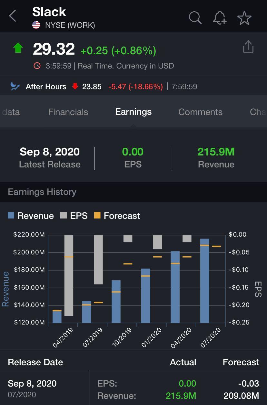Open the Comments tab
This screenshot has width=267, height=405.
(x=200, y=112)
